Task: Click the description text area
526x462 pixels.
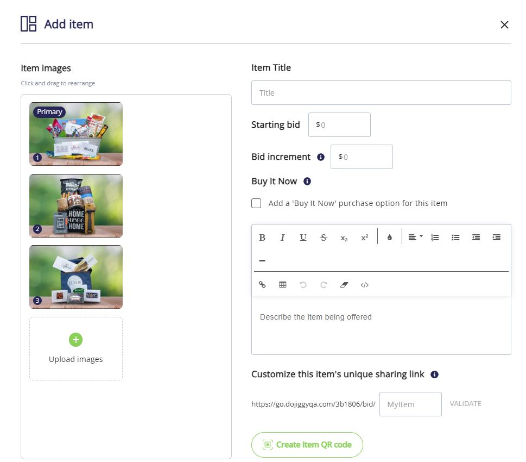Action: pos(381,325)
